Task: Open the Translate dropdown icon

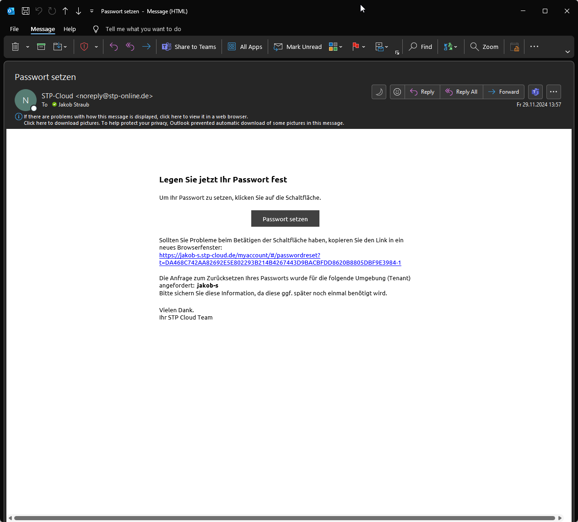Action: tap(451, 47)
